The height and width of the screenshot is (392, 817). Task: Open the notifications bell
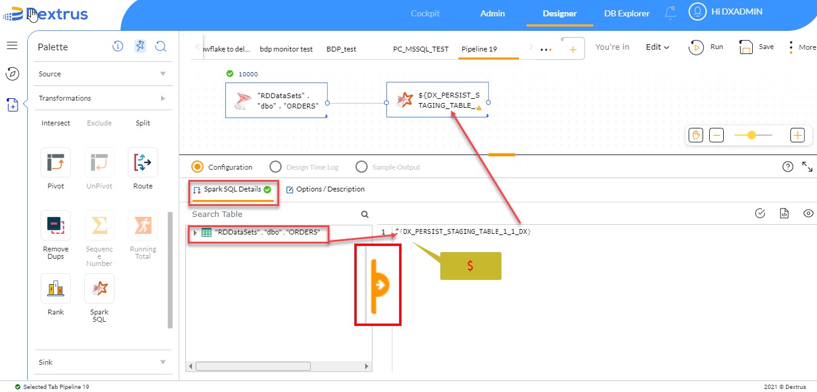[670, 12]
